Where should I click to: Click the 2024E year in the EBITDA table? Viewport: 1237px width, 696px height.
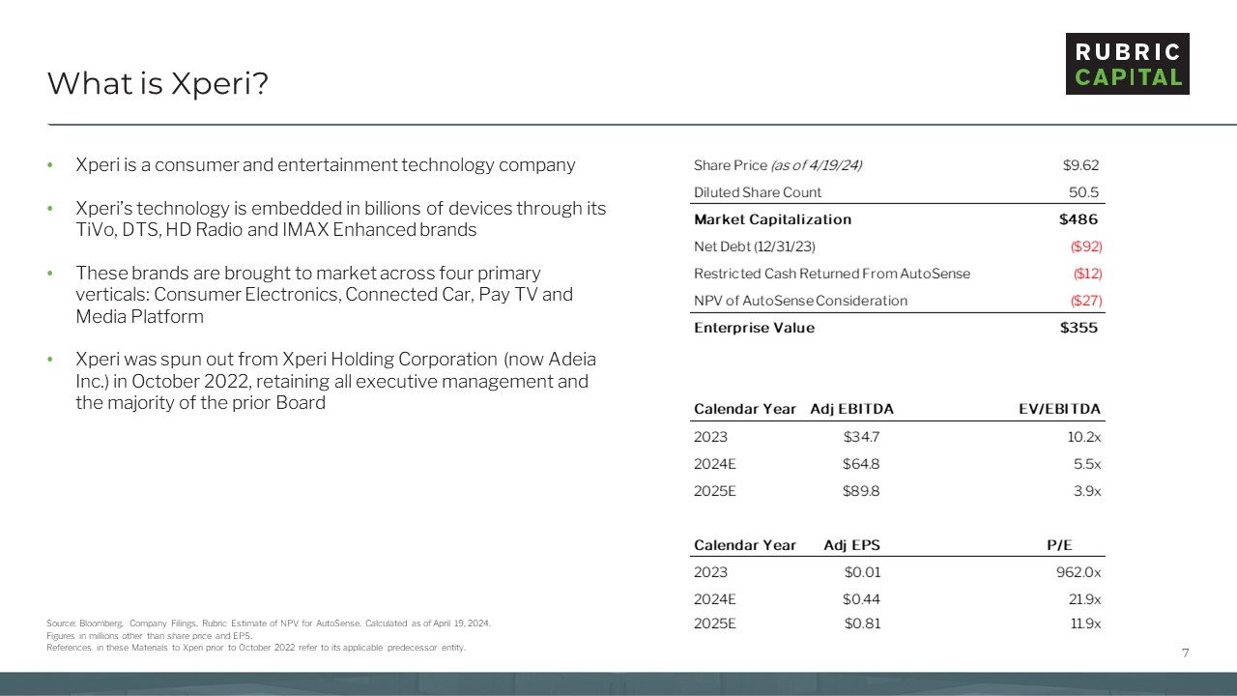pos(715,464)
